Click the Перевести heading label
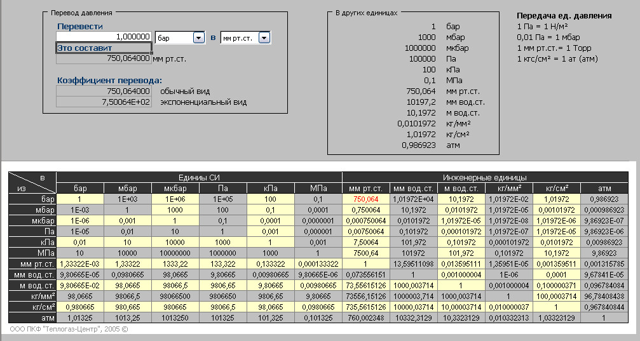640x341 pixels. 80,26
